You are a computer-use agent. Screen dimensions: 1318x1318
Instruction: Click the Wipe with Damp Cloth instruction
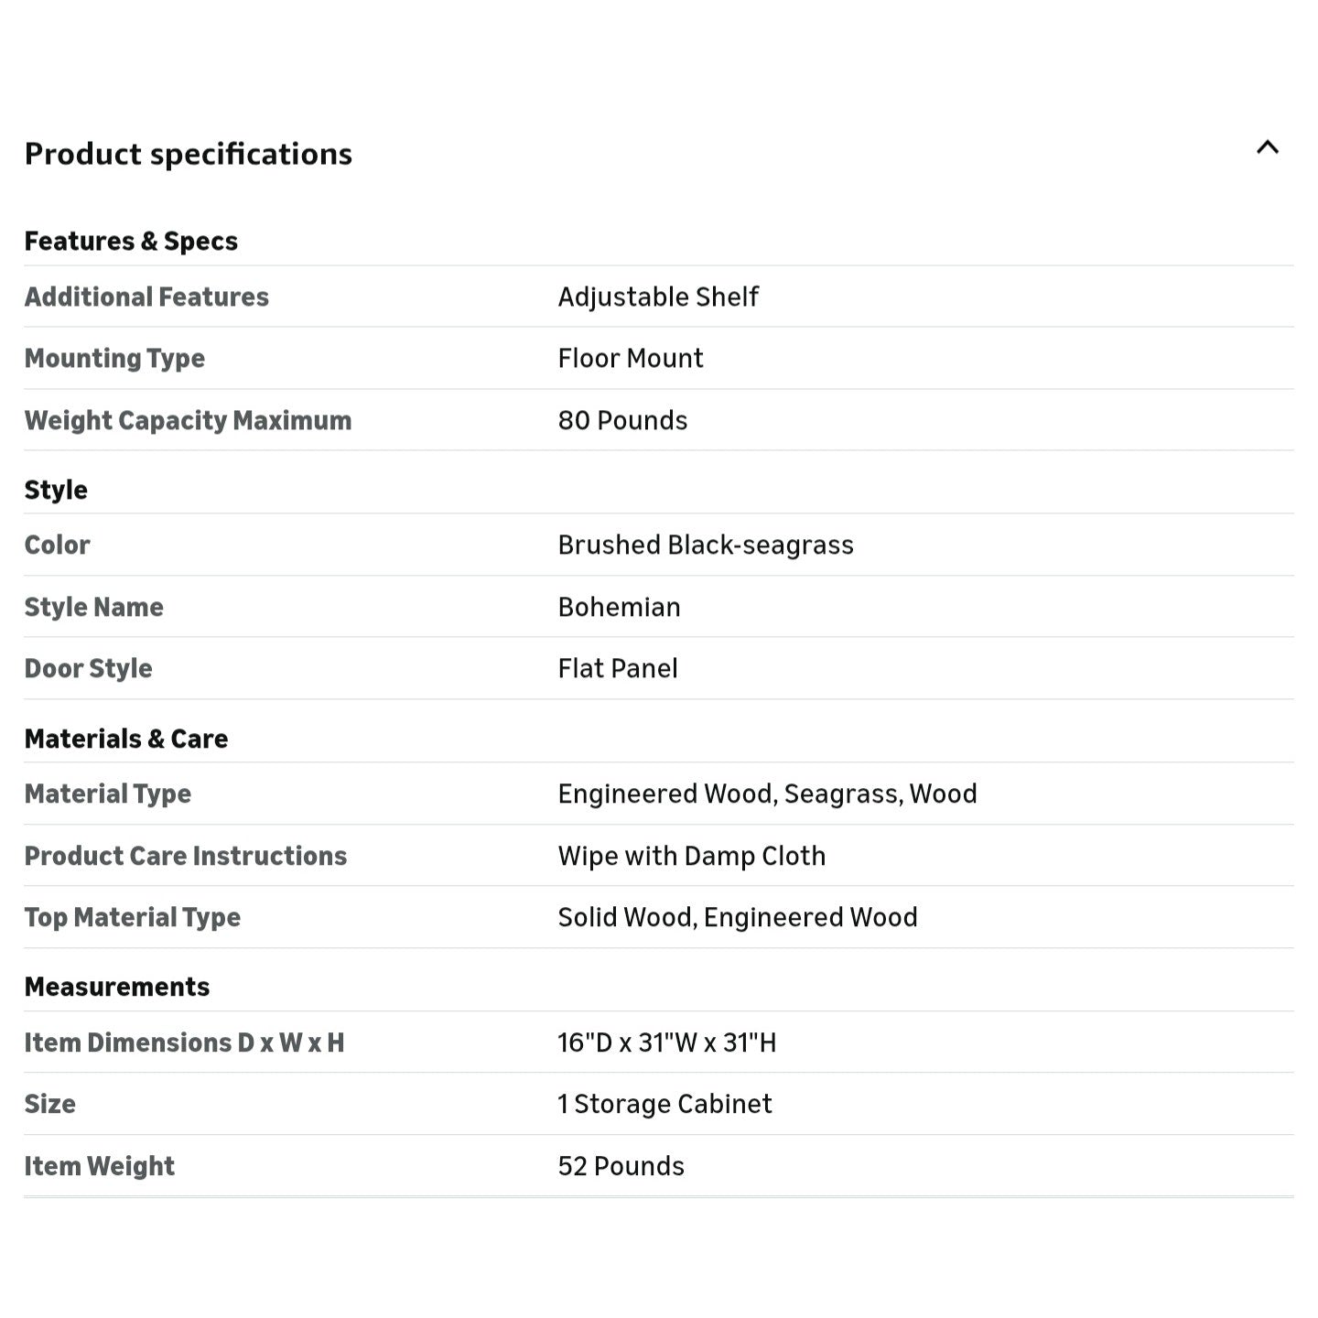(x=692, y=856)
